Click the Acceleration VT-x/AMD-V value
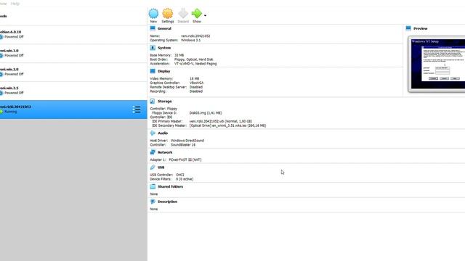The image size is (465, 261). 195,63
